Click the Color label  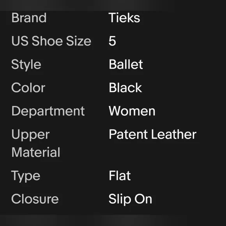click(x=28, y=88)
